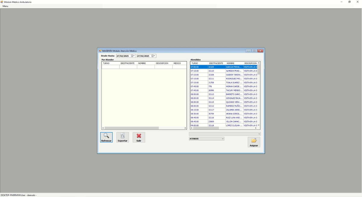362x197 pixels.
Task: Maximize the MAGENTA Módulo Atención Médica dialog
Action: 254,51
